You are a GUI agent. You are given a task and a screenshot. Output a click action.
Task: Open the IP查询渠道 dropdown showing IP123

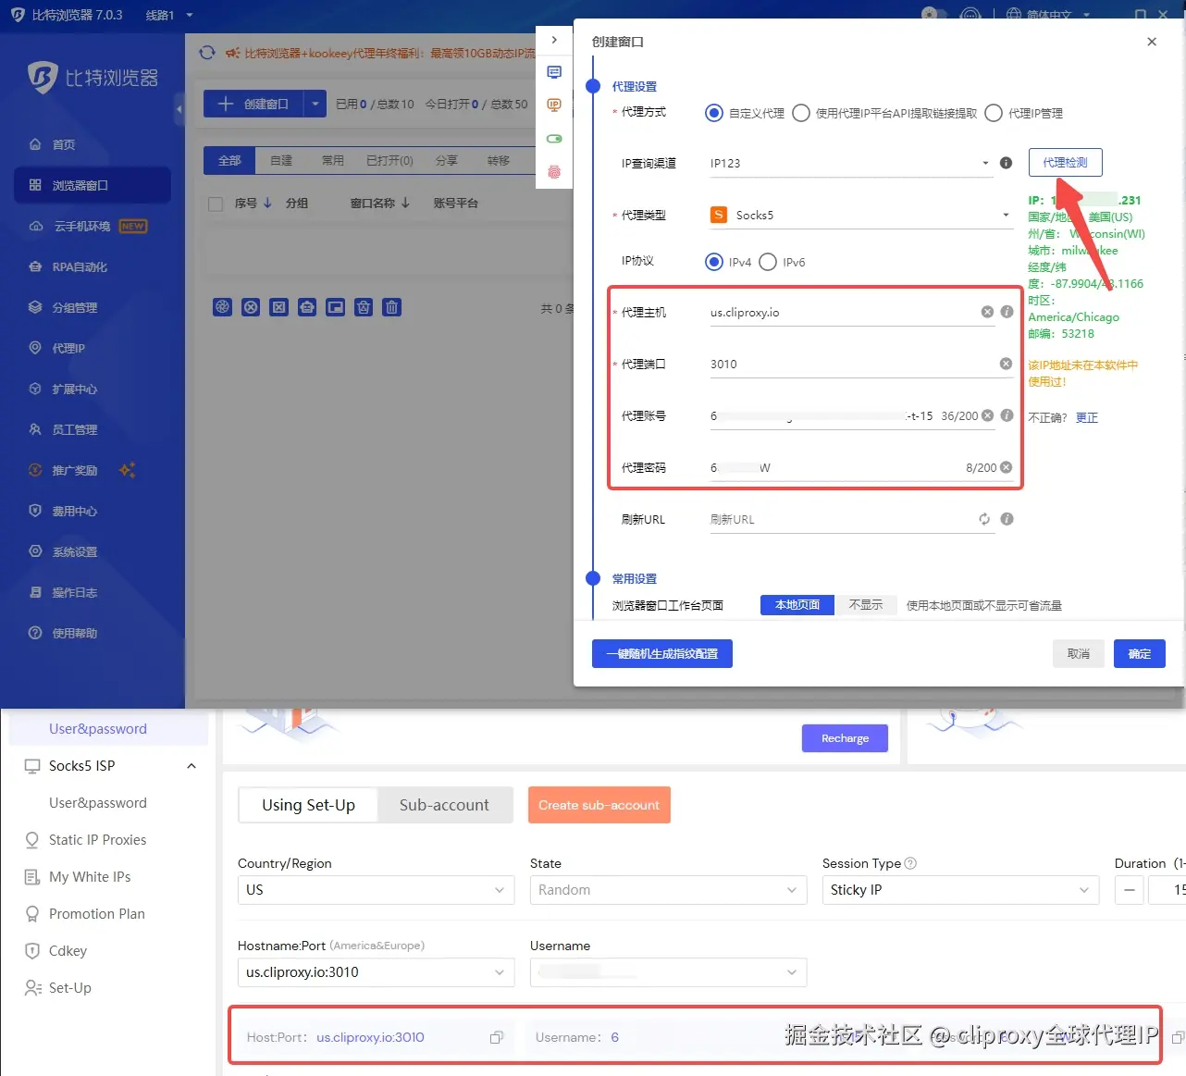[x=851, y=163]
